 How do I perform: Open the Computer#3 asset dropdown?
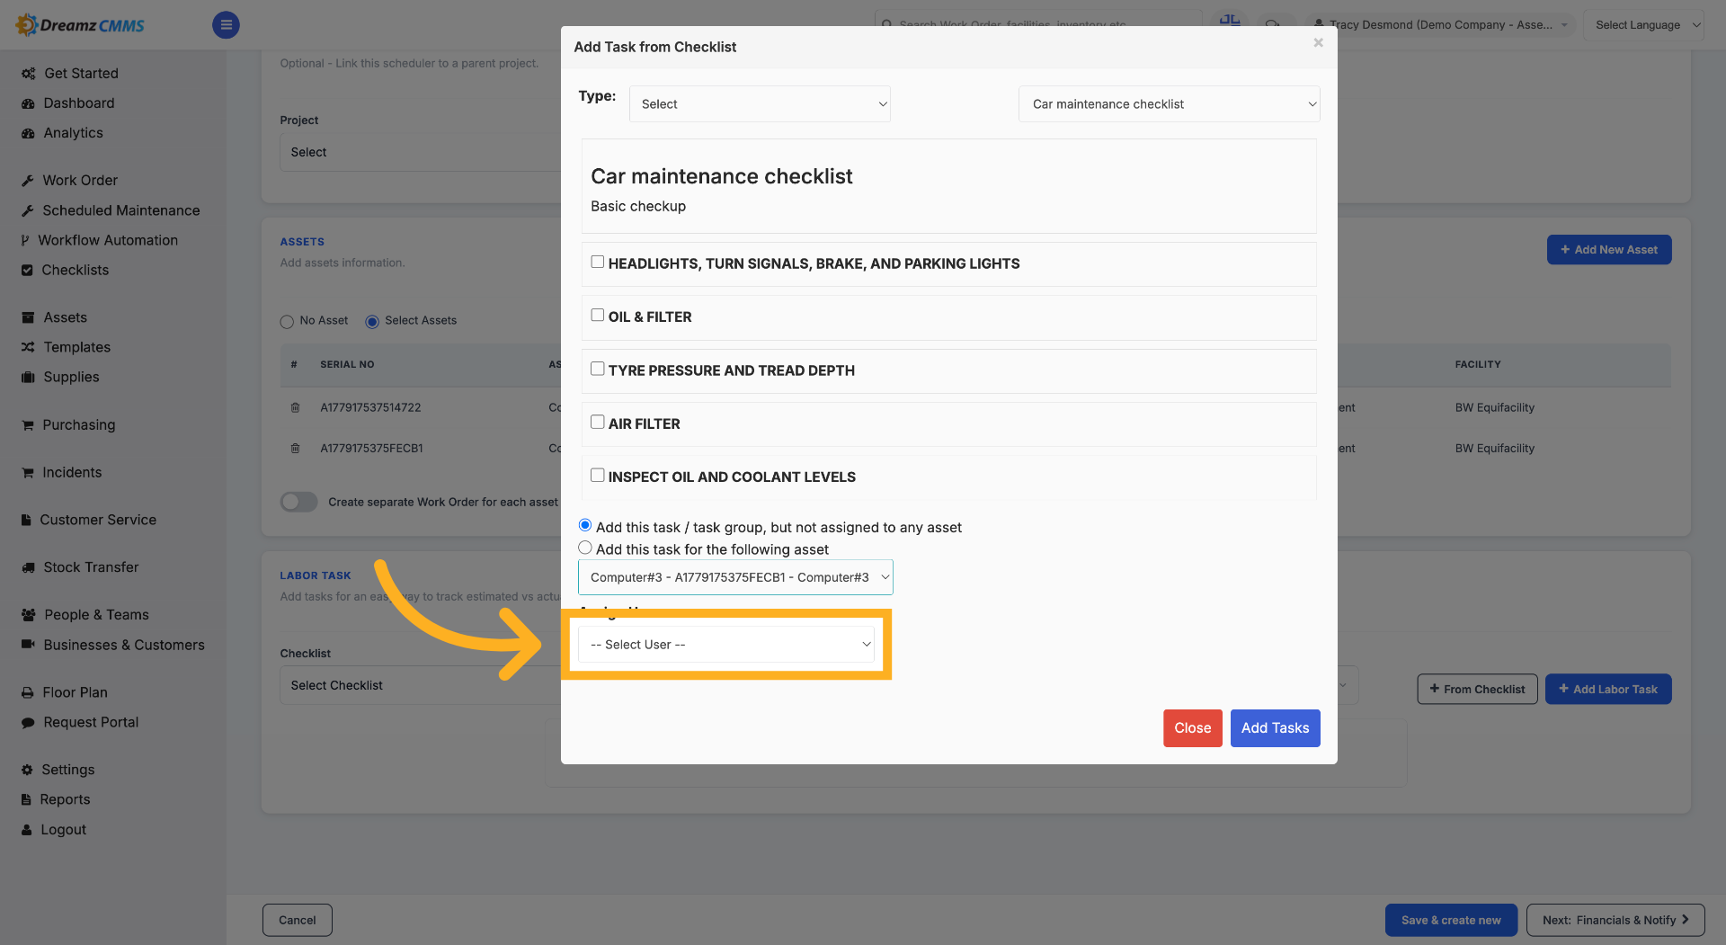[x=735, y=577]
